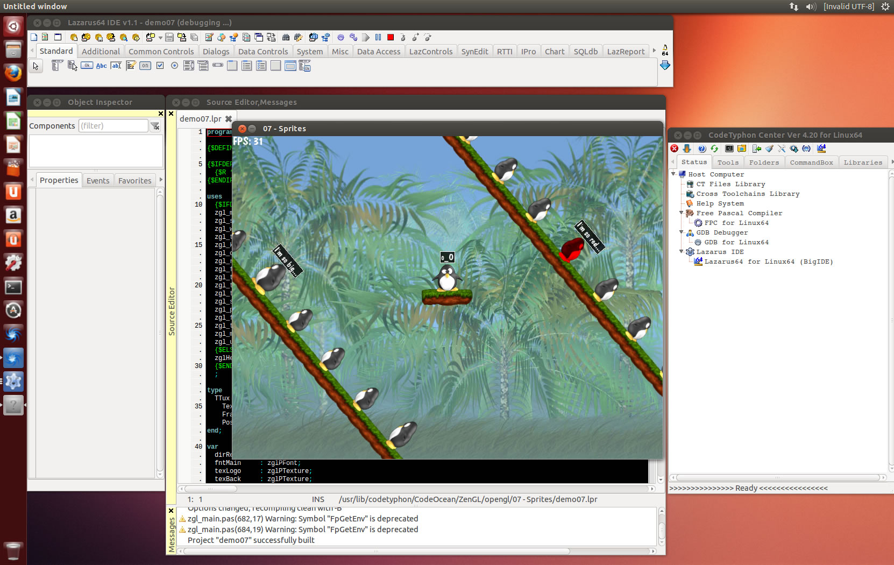This screenshot has width=894, height=565.
Task: Select the TScrollBar component icon
Action: 217,66
